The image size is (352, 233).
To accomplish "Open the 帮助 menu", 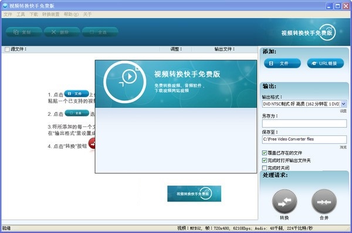I will 71,14.
